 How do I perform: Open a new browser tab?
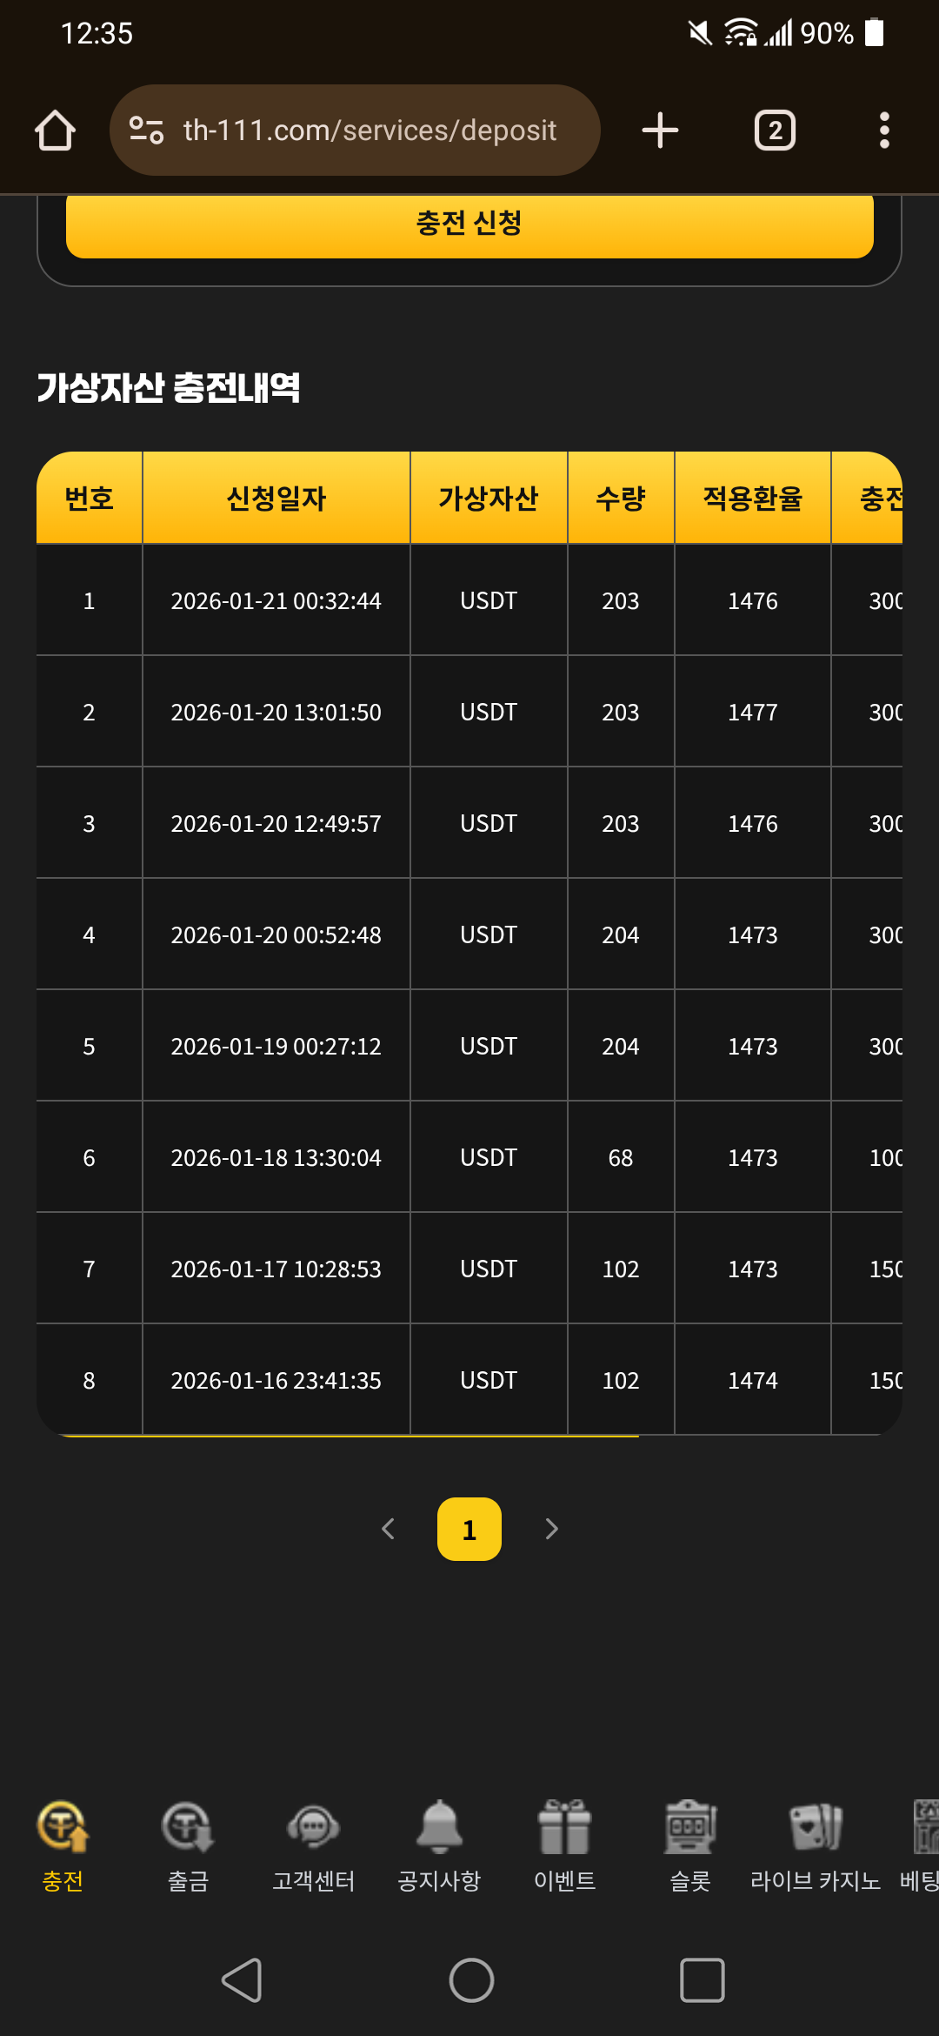660,131
